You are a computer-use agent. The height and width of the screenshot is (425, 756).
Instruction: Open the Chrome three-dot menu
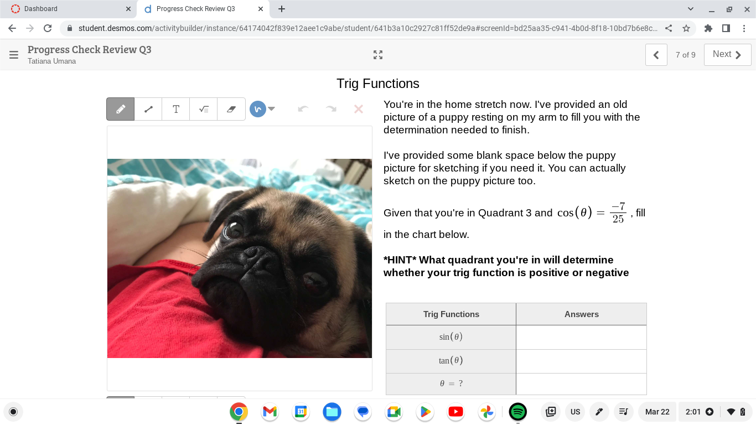pos(744,28)
